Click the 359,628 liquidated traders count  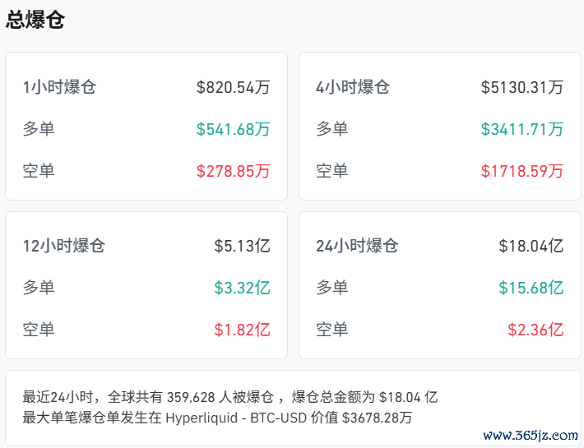[194, 397]
